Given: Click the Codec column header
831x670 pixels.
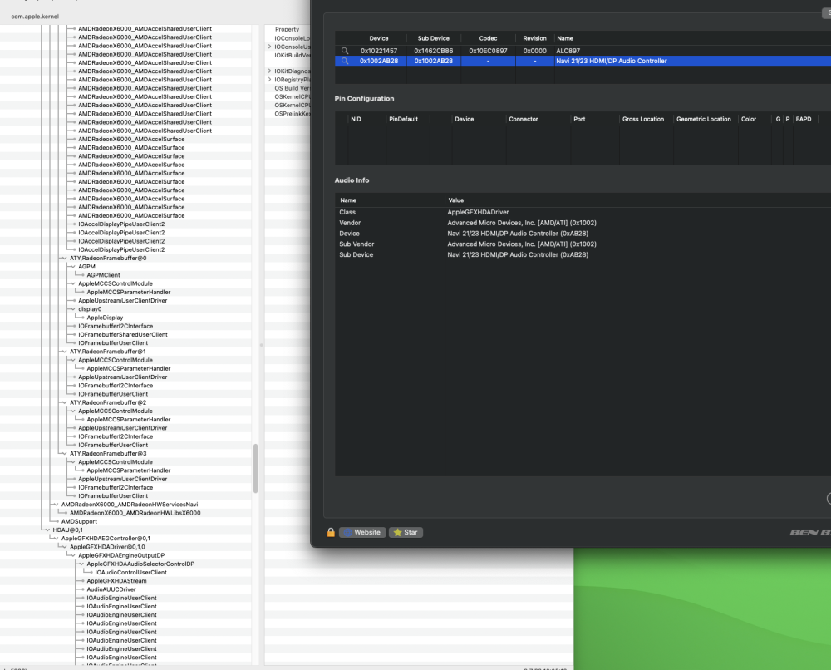Looking at the screenshot, I should point(488,38).
